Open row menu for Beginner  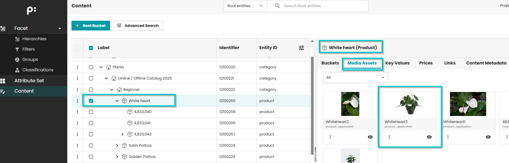click(77, 90)
